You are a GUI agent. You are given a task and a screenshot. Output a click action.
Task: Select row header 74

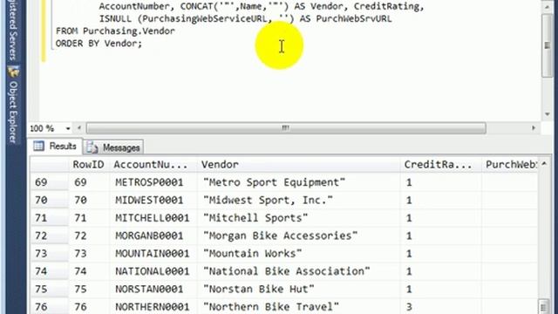[50, 271]
